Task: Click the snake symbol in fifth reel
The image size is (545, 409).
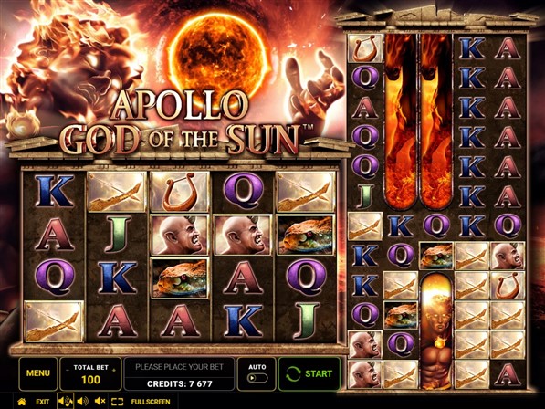Action: (x=306, y=235)
